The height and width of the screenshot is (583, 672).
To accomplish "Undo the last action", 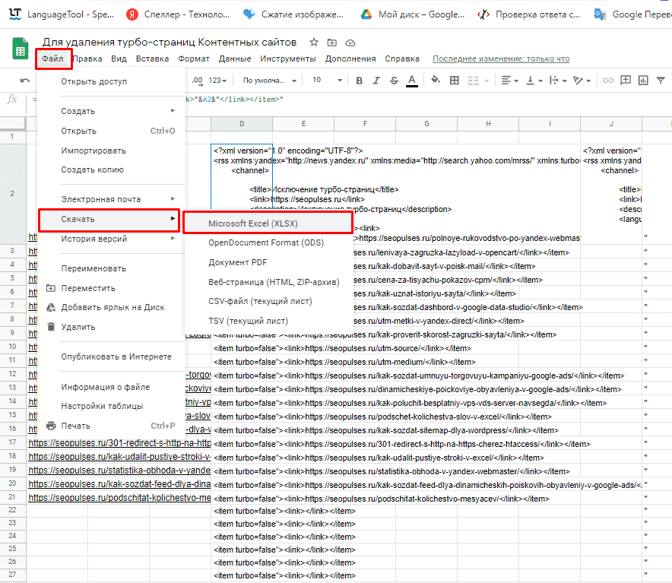I will pos(25,80).
